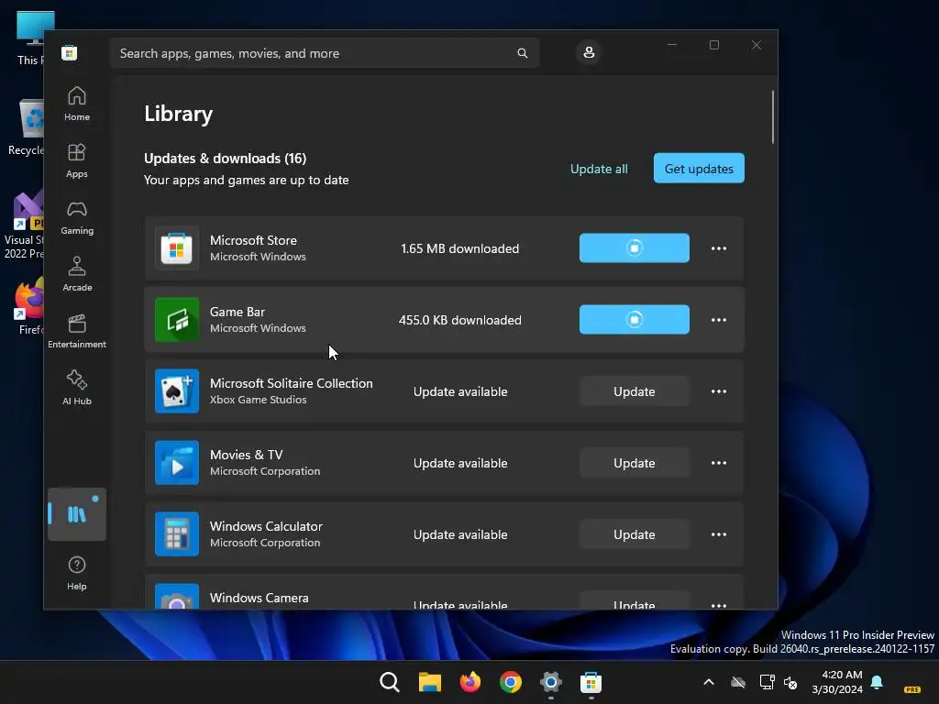Select the Library icon in sidebar
This screenshot has height=704, width=939.
tap(77, 514)
